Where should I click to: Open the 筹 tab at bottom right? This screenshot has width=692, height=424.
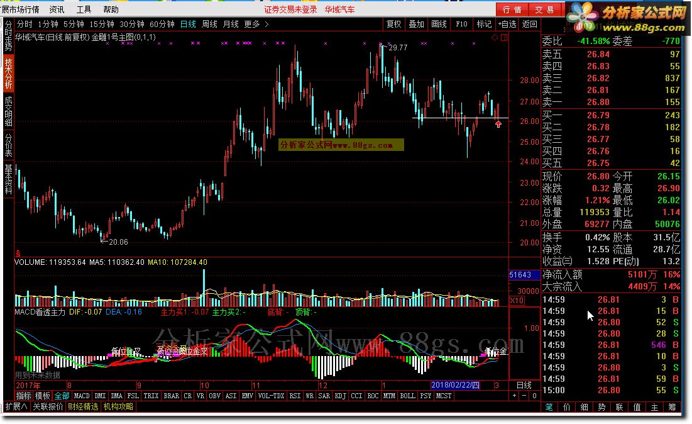click(x=672, y=407)
